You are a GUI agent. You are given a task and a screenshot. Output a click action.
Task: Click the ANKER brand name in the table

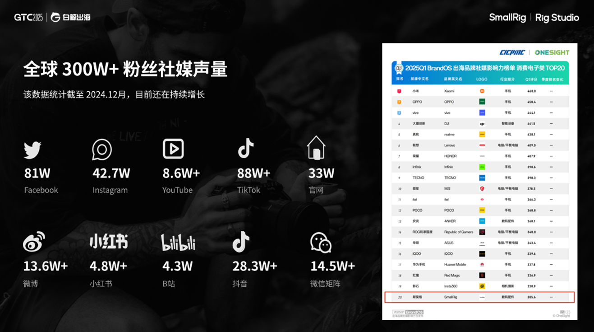(450, 221)
